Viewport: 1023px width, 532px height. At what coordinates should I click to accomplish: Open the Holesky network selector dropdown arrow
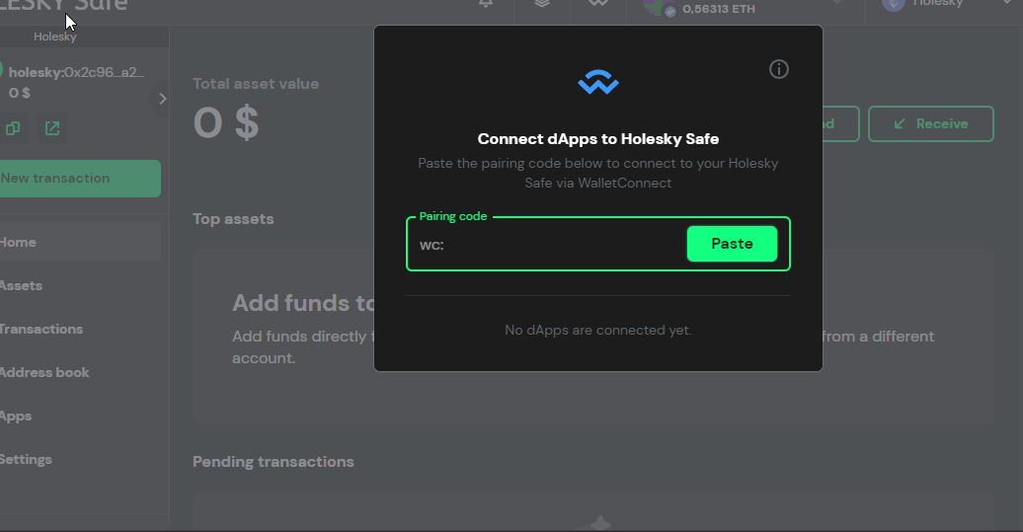point(1006,3)
